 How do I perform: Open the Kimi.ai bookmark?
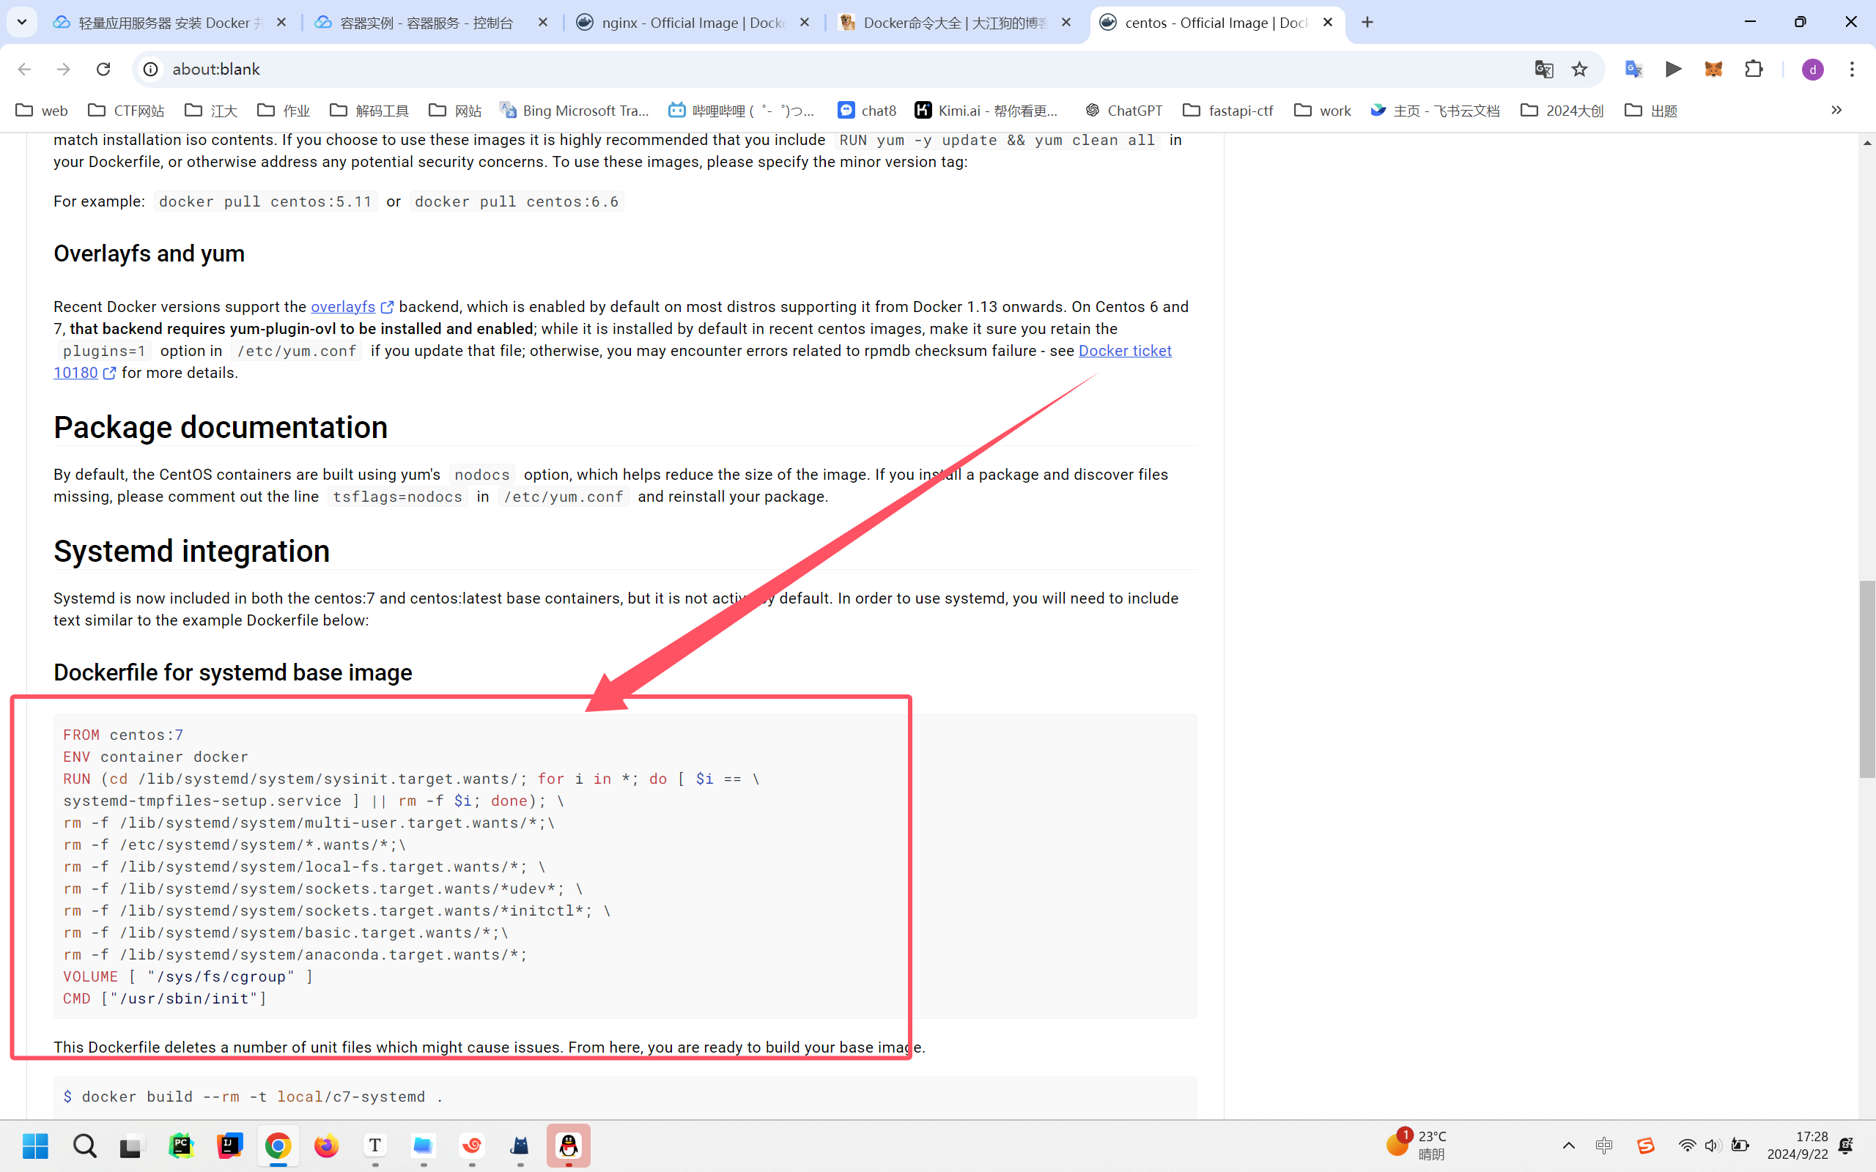click(x=986, y=110)
